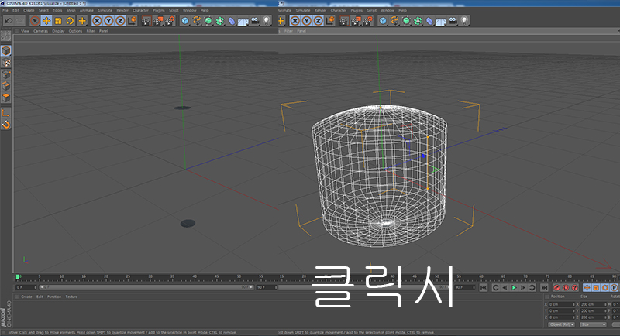This screenshot has width=620, height=336.
Task: Open the Size dropdown in coordinates
Action: pos(593,324)
